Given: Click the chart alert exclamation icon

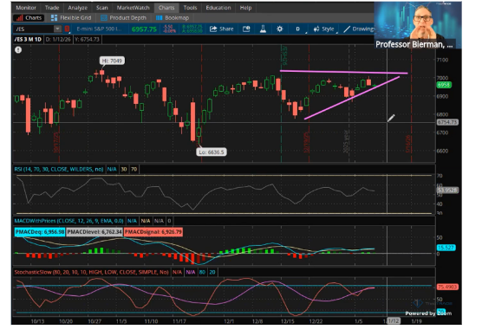Looking at the screenshot, I should [x=18, y=49].
